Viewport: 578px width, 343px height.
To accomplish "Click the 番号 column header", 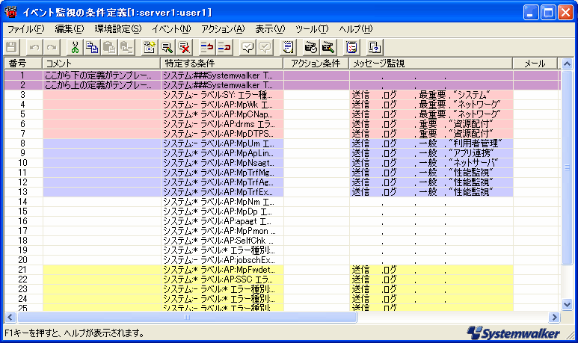I will click(23, 64).
